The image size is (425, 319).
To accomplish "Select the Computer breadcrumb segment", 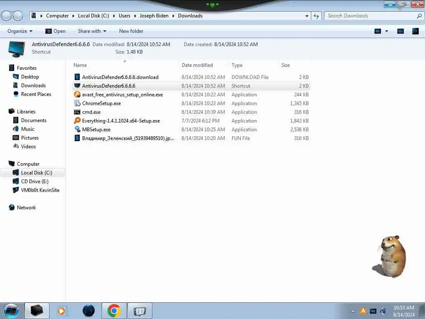I will point(57,16).
